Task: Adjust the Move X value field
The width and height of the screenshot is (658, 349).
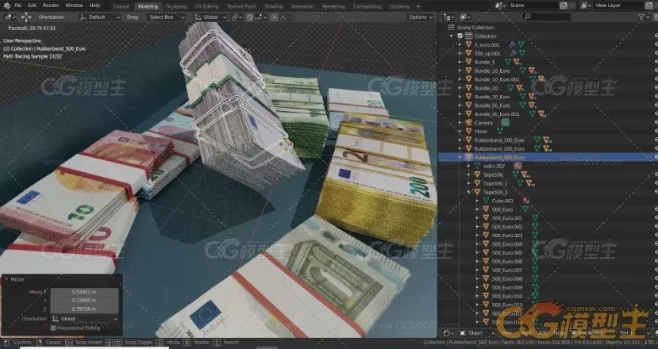Action: click(x=84, y=292)
